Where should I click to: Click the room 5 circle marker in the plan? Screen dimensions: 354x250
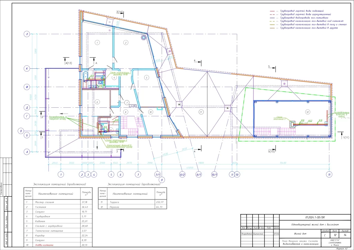click(146, 78)
